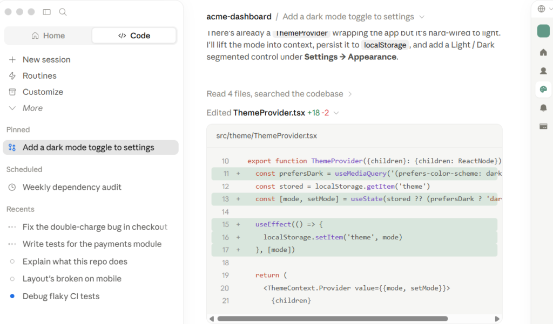Click the clock icon beside Weekly dependency audit
The width and height of the screenshot is (553, 324).
tap(12, 187)
